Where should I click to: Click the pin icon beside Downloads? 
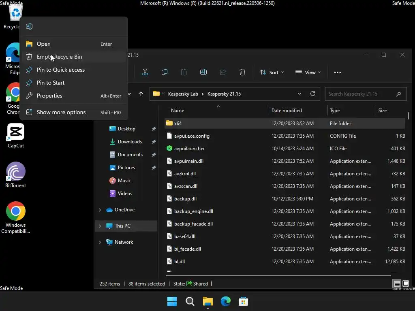click(154, 142)
